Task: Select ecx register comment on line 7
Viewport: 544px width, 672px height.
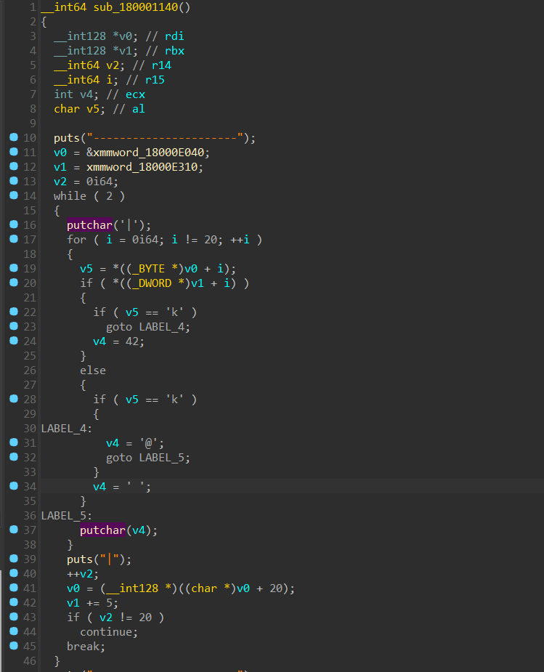Action: 135,94
